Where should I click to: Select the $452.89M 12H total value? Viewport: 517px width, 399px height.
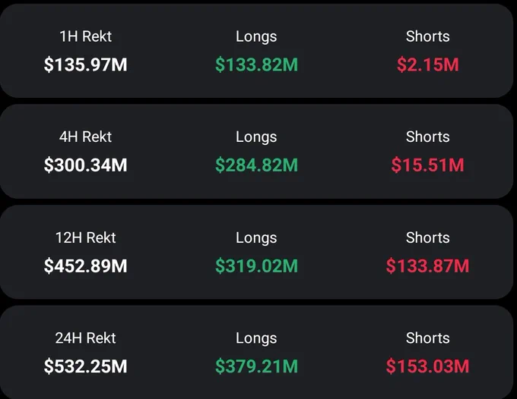[x=85, y=265]
